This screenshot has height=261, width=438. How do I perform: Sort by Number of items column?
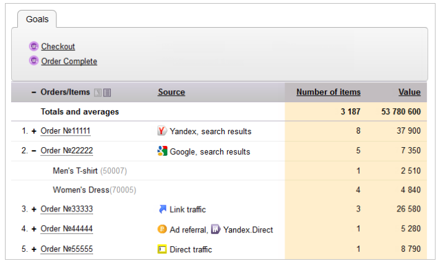pos(328,92)
